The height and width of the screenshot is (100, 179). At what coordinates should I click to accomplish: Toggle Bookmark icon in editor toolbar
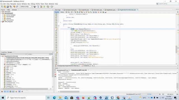[x=91, y=12]
